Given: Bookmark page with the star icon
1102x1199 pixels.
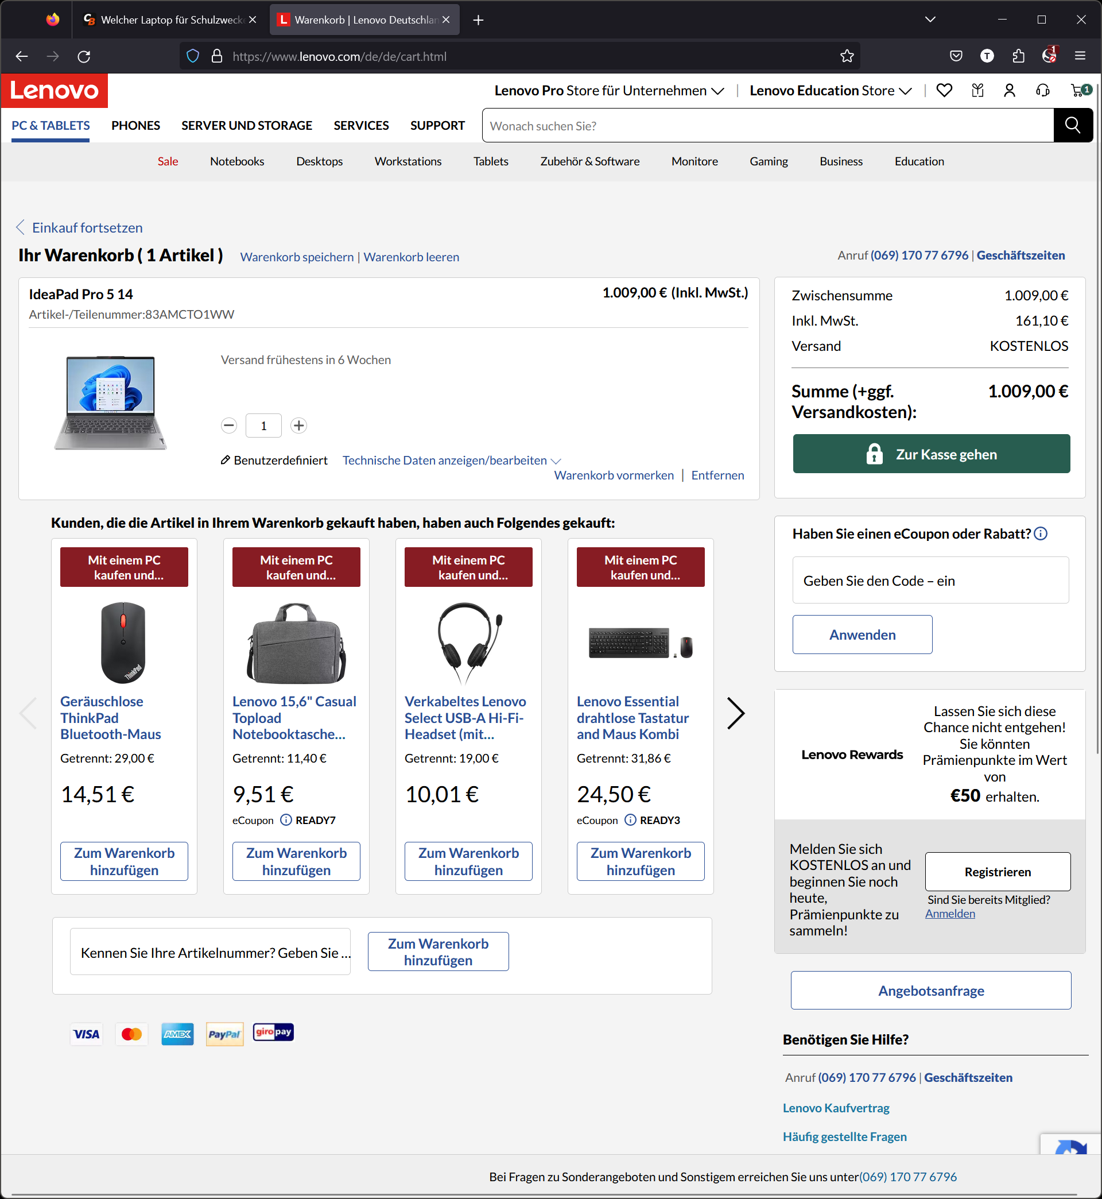Looking at the screenshot, I should (847, 56).
